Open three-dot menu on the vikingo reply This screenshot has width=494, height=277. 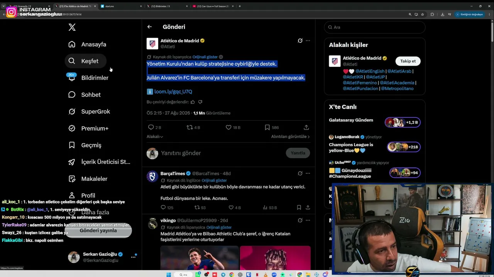pos(308,220)
